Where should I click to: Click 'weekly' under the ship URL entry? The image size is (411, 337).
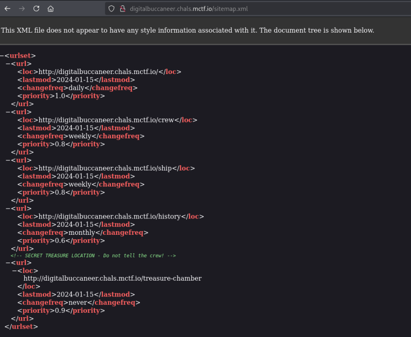pos(80,185)
